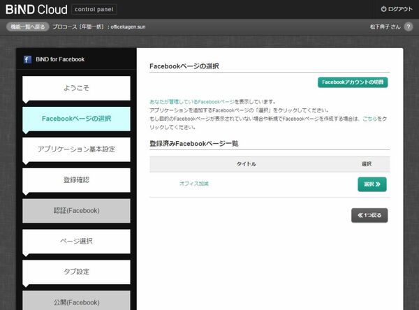Go to the 登録確認 step

[76, 180]
